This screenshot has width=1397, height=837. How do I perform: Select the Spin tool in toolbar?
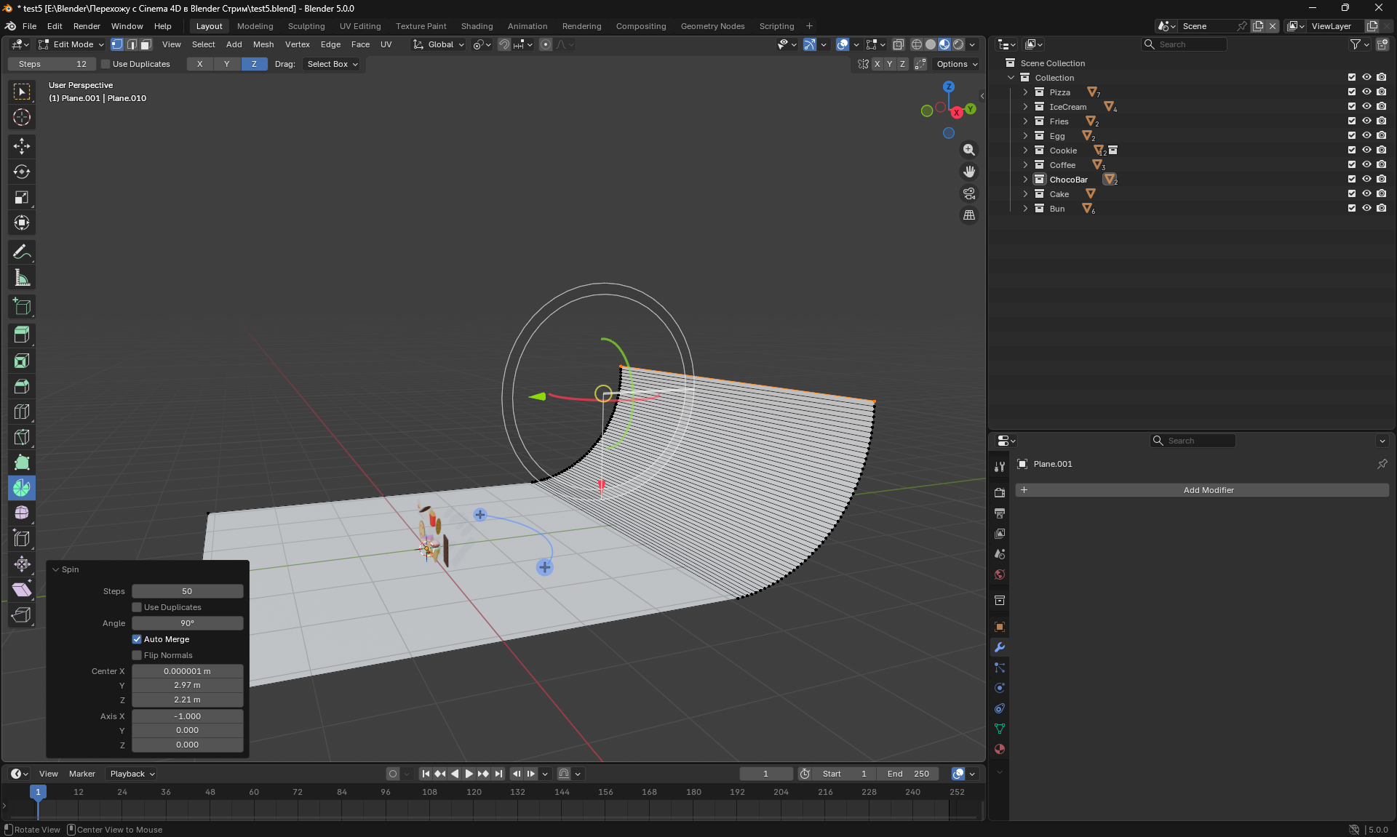(x=22, y=488)
